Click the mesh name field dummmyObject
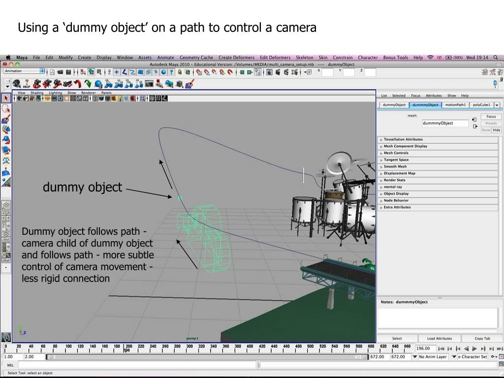504x378 pixels. 445,123
